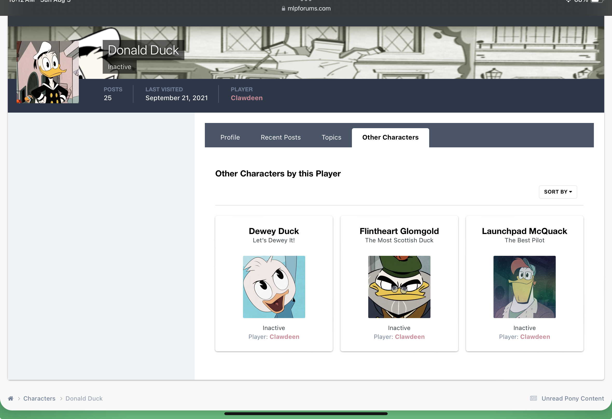Viewport: 612px width, 419px height.
Task: Open the Topics tab
Action: pyautogui.click(x=331, y=137)
